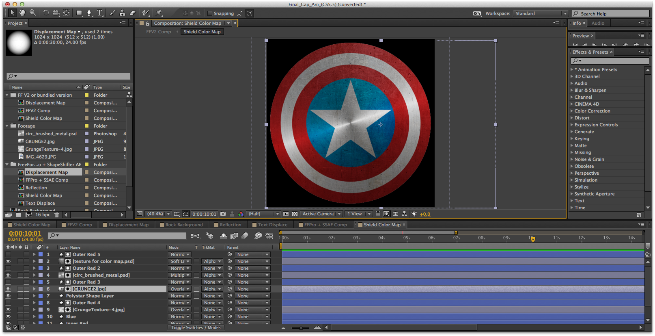Enable Motion Blur for timeline layers
The height and width of the screenshot is (336, 655).
(244, 236)
